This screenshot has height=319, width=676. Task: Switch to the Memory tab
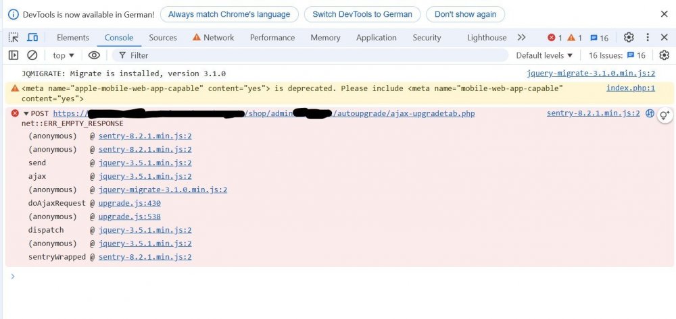click(x=326, y=37)
